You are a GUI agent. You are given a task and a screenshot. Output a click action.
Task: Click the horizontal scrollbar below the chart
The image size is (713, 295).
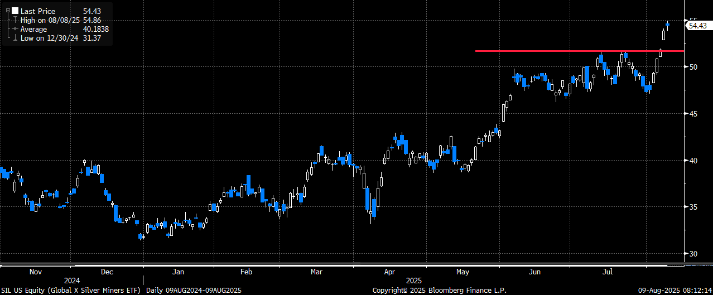pyautogui.click(x=341, y=263)
